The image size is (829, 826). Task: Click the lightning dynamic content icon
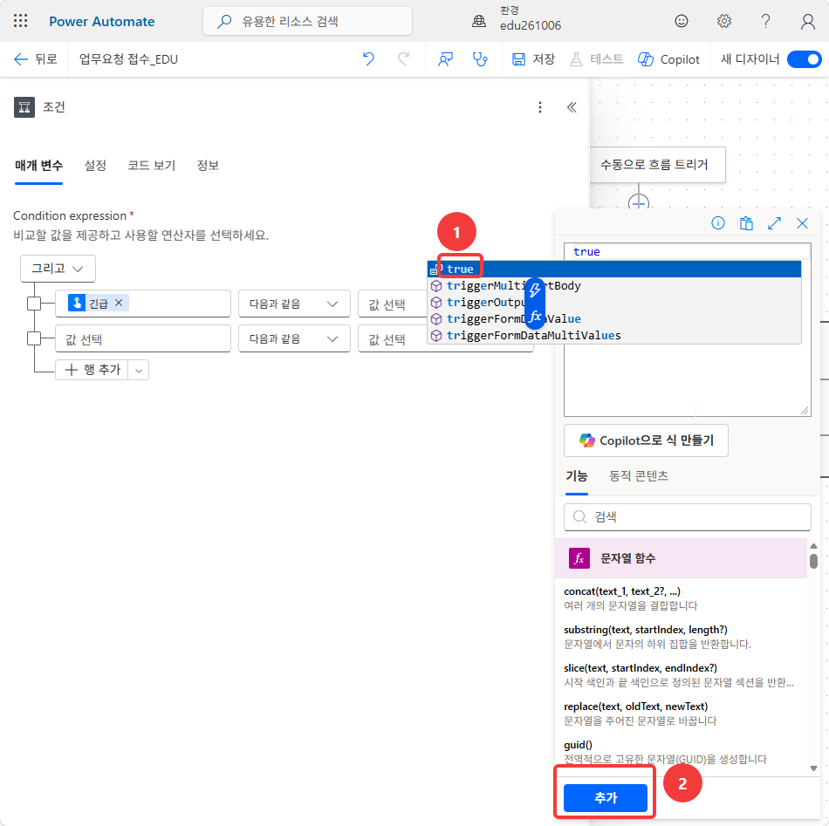(x=535, y=290)
